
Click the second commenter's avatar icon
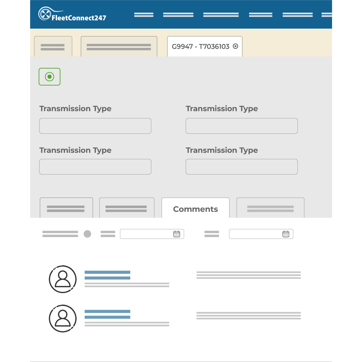63,318
